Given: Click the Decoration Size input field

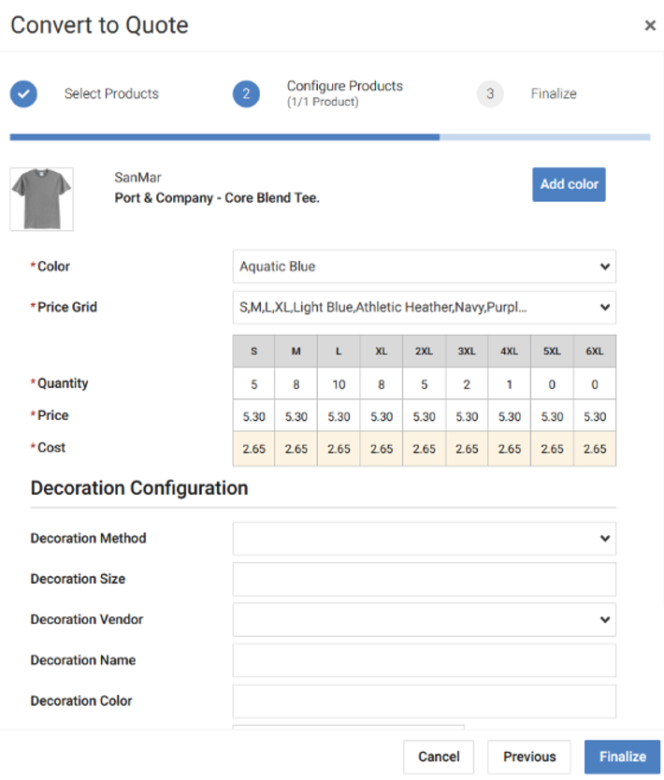Looking at the screenshot, I should pos(424,579).
